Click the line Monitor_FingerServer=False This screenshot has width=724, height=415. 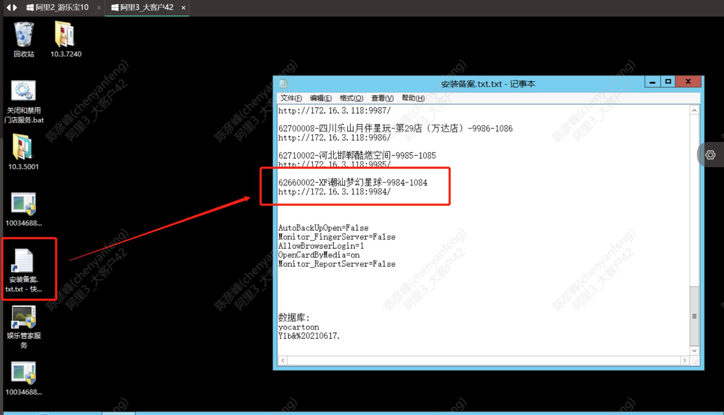[x=337, y=237]
